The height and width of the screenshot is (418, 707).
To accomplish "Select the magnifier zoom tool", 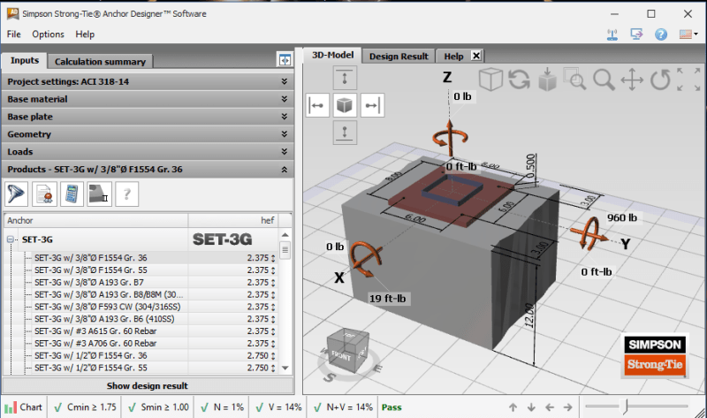I will [604, 80].
